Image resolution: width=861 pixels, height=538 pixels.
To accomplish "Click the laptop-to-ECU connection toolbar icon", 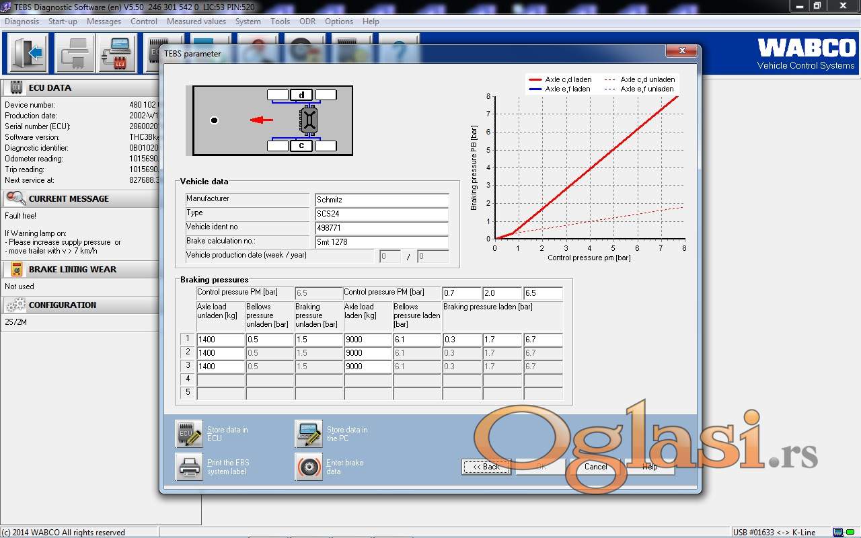I will click(x=118, y=52).
